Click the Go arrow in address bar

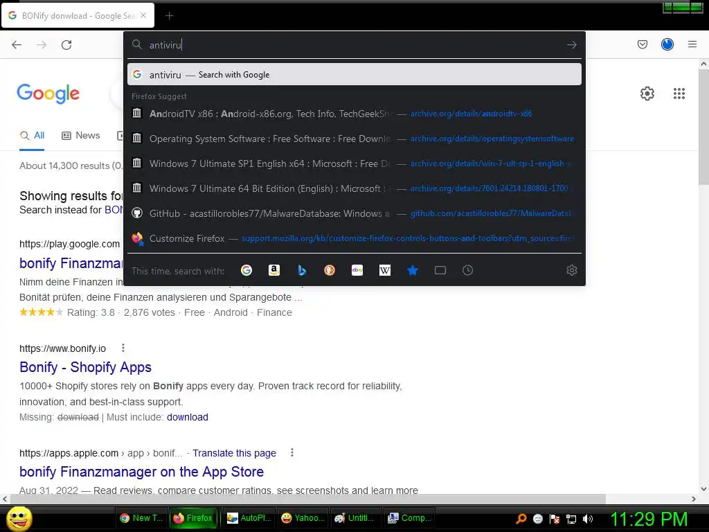click(x=571, y=45)
